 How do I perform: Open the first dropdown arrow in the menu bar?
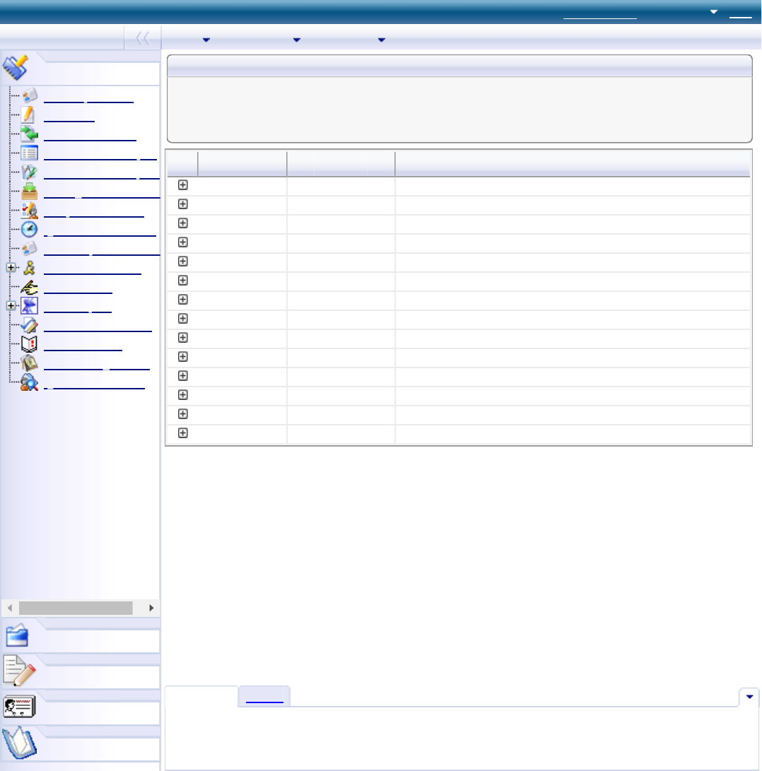(206, 40)
